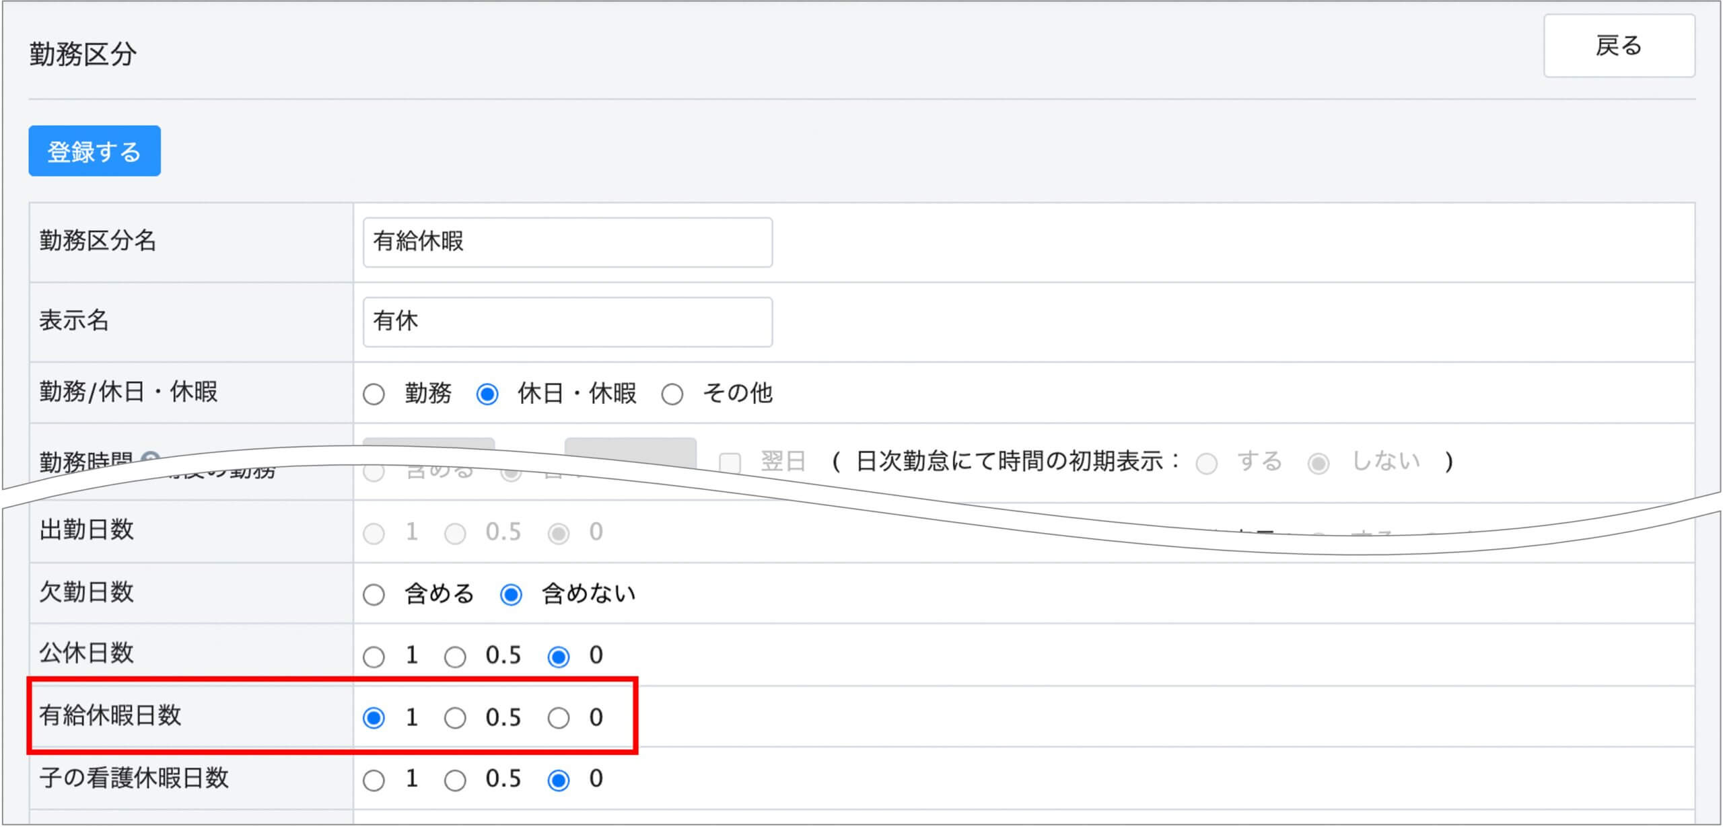Set 子の看護休暇日数 to 0.5
The height and width of the screenshot is (827, 1723).
[455, 781]
